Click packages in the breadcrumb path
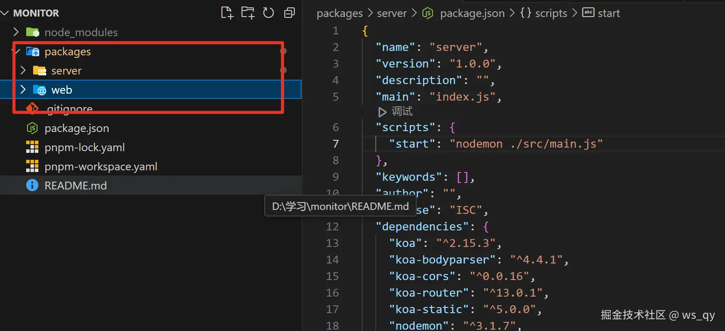Image resolution: width=725 pixels, height=331 pixels. point(340,14)
